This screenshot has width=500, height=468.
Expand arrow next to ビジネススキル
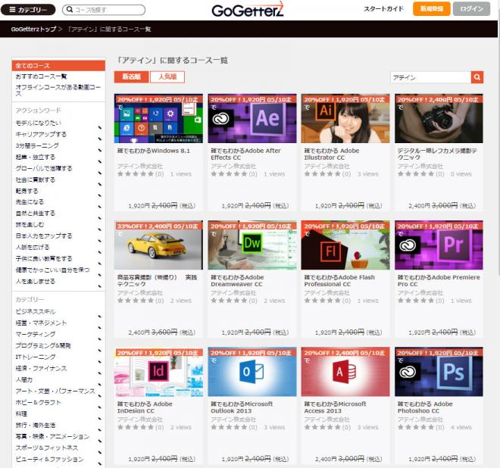click(100, 317)
